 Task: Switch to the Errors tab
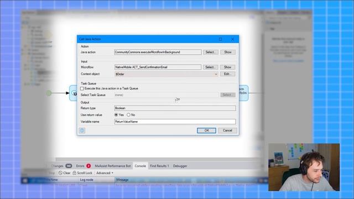tap(83, 166)
